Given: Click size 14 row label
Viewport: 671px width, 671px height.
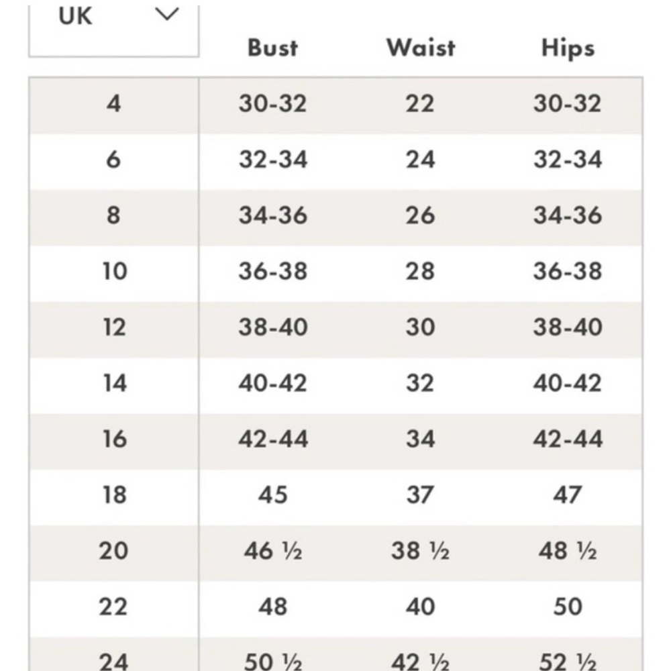Looking at the screenshot, I should 115,383.
